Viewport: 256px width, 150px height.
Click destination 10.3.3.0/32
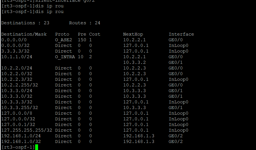(17, 96)
